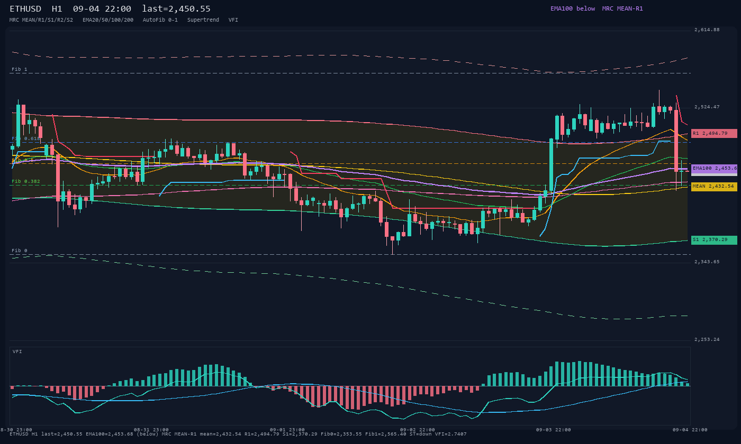The image size is (741, 444).
Task: Select the VFI legend entry in the header
Action: coord(233,20)
